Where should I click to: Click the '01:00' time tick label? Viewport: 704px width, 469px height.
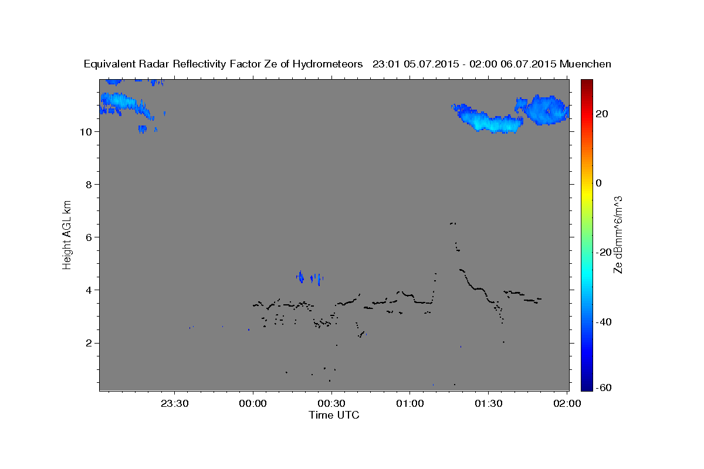click(x=410, y=403)
